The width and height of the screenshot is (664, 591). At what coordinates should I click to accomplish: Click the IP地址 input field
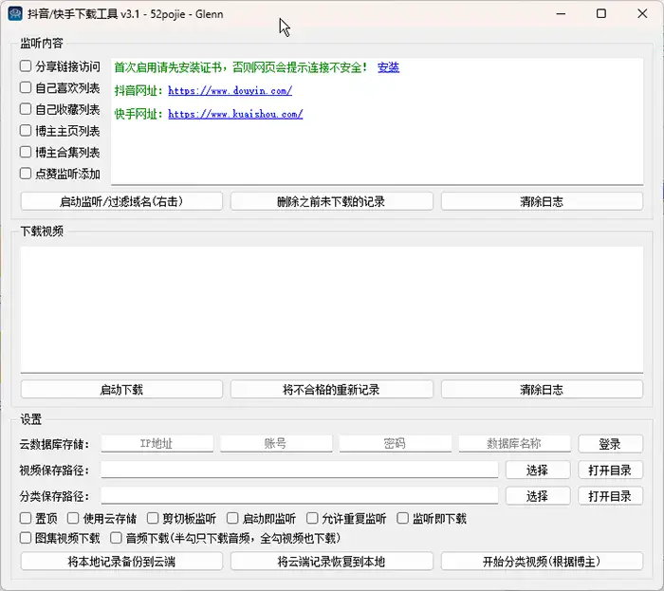pos(157,444)
